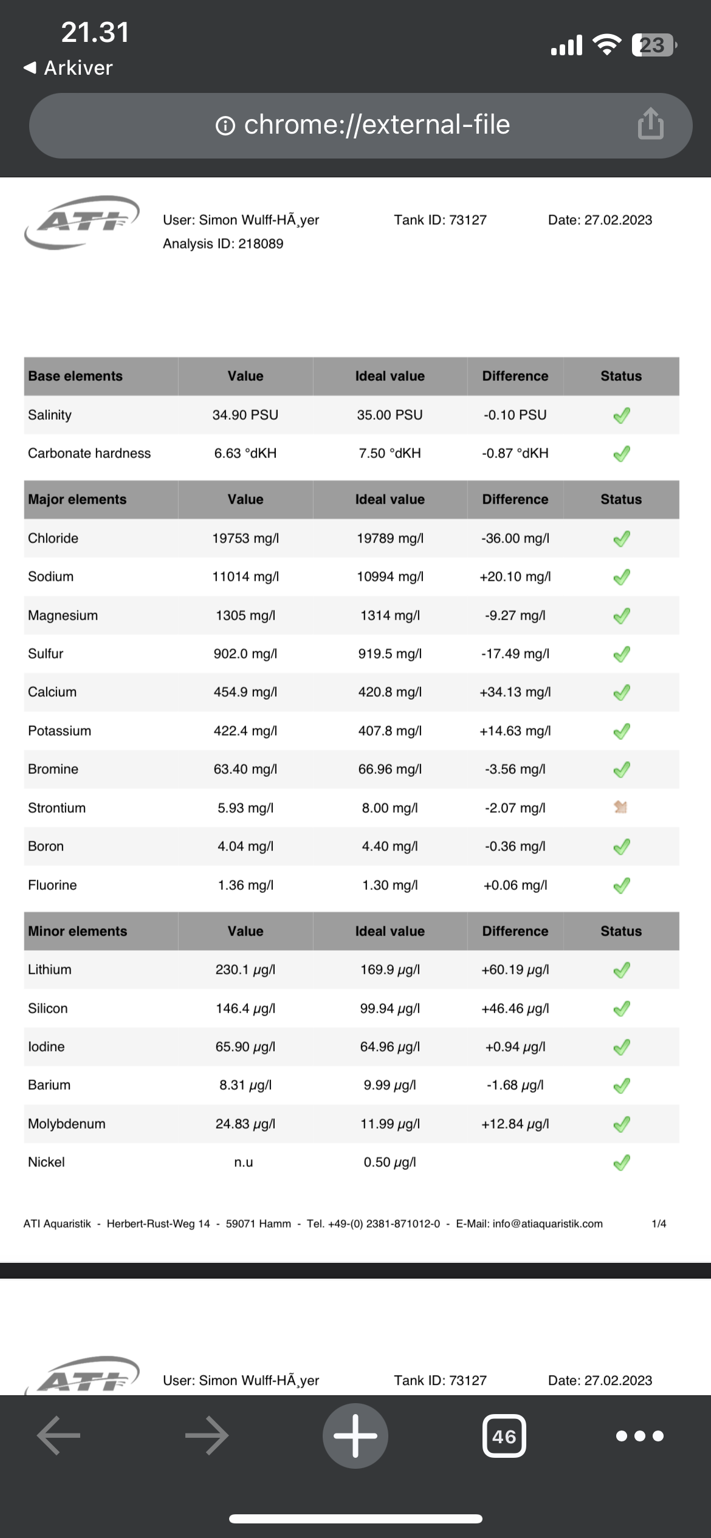Return to Arkiver app via back link
The height and width of the screenshot is (1538, 711).
coord(68,67)
